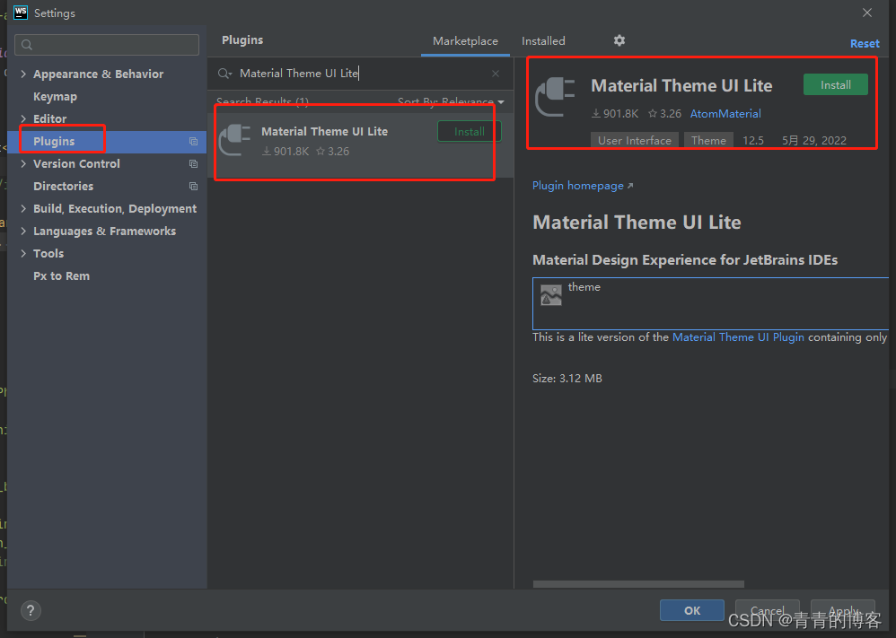Install plugin from search results list
The image size is (896, 638).
pos(470,131)
